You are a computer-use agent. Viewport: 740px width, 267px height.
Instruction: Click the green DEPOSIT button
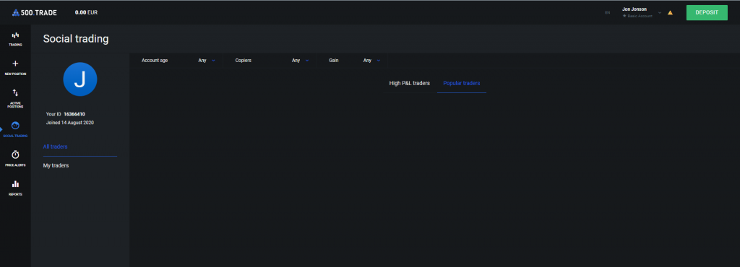(707, 13)
